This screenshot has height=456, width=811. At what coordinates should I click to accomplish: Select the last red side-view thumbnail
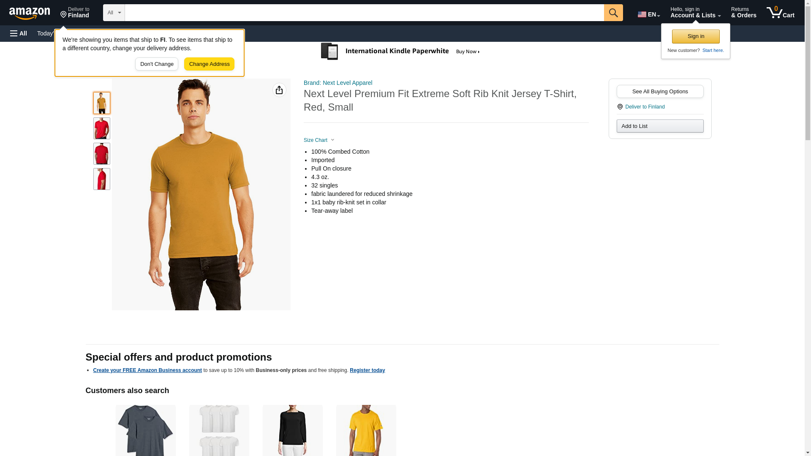[x=101, y=179]
